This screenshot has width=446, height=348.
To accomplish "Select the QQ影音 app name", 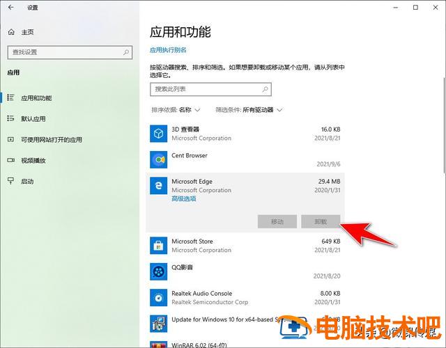I will (x=183, y=267).
